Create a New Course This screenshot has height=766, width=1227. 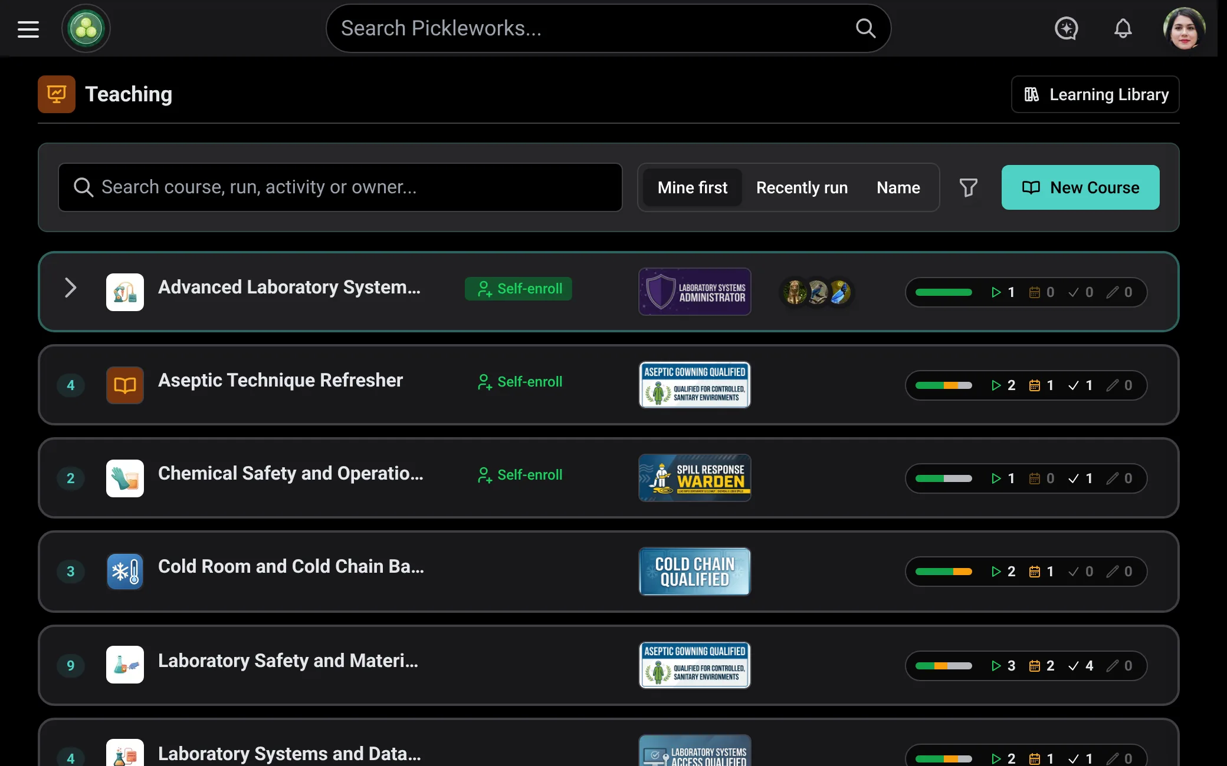coord(1080,187)
